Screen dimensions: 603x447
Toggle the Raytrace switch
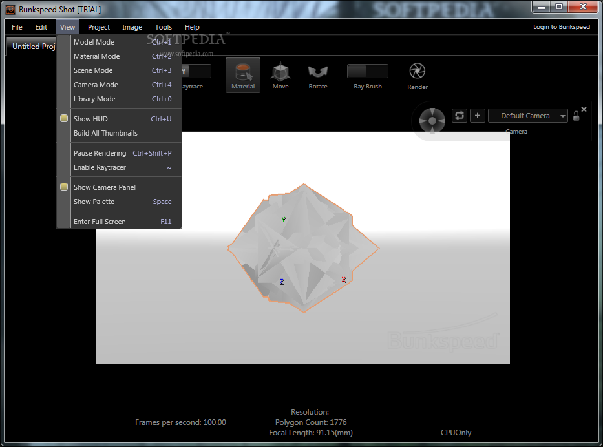[196, 71]
